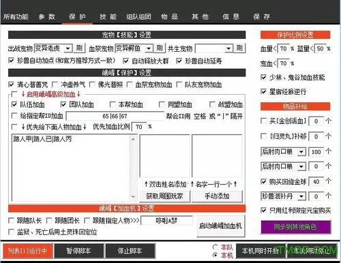Image resolution: width=341 pixels, height=263 pixels.
Task: Enable 监狱、死亡后用土灵珠回定位 checkbox
Action: (11, 232)
